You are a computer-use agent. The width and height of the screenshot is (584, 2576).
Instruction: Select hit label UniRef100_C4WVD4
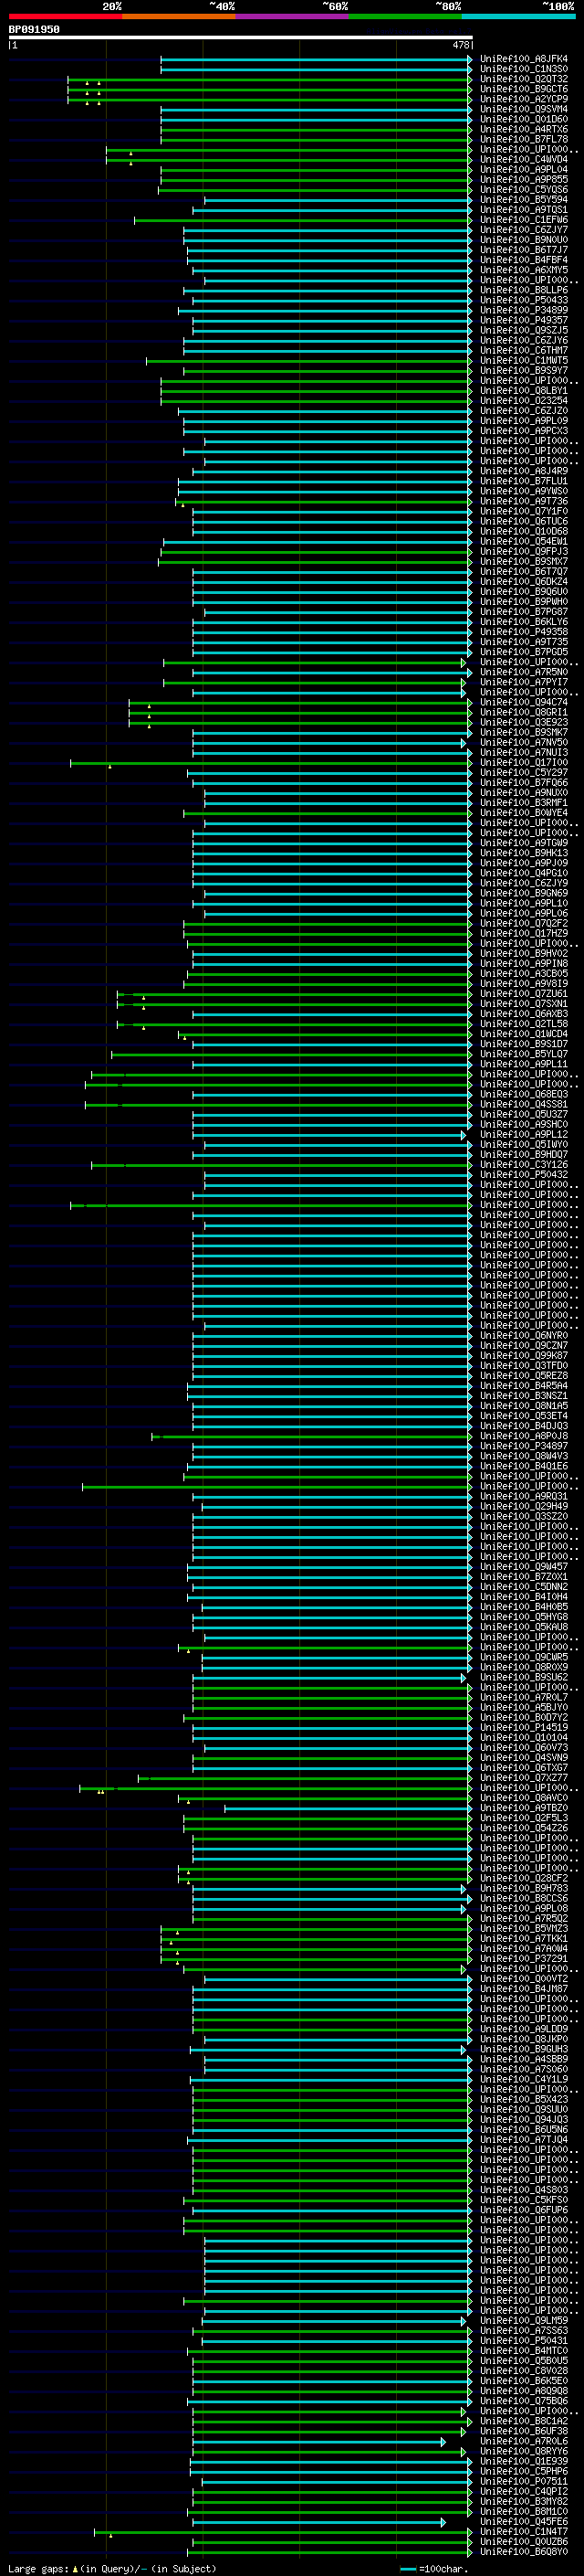pyautogui.click(x=524, y=159)
